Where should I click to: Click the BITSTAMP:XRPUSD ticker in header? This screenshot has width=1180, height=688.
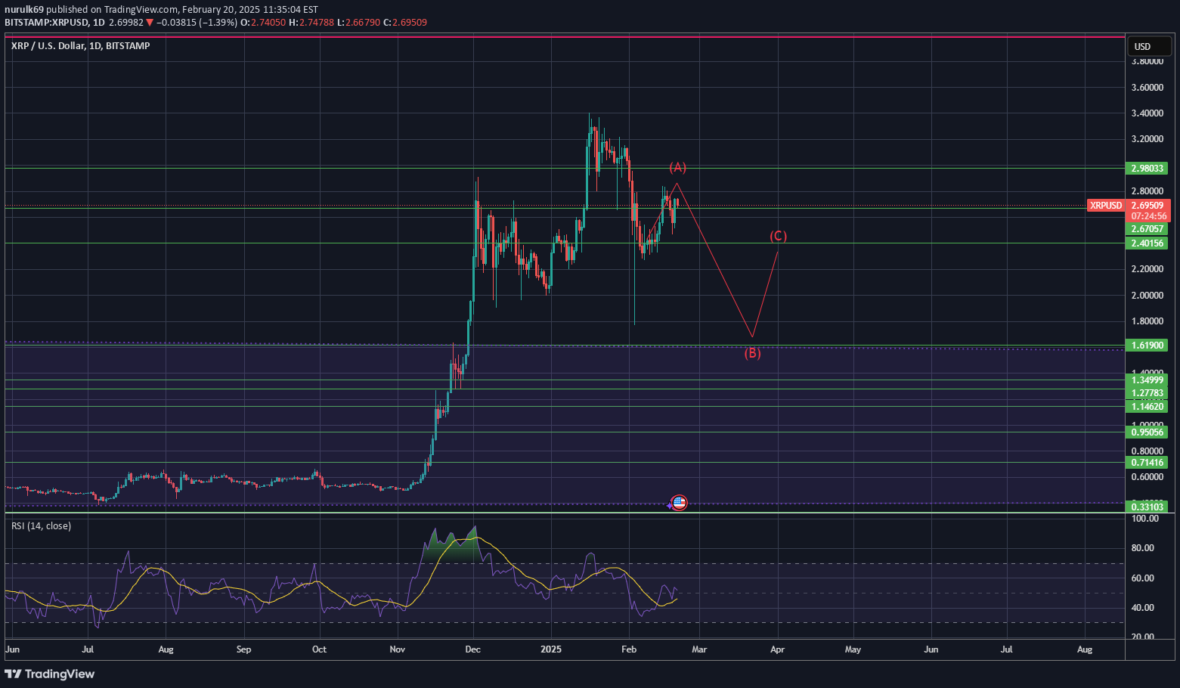[45, 23]
